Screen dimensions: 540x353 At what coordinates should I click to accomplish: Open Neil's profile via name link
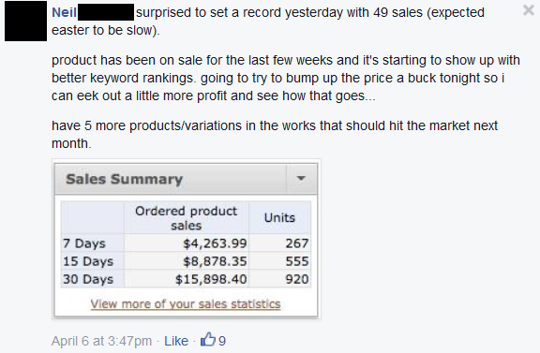[64, 12]
